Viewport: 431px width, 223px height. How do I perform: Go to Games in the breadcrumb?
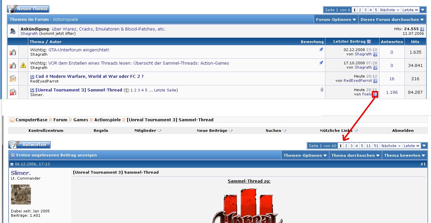(x=81, y=120)
